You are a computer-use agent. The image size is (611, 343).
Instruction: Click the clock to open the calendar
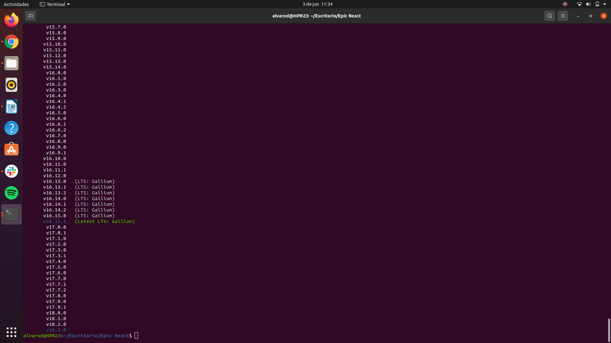(x=317, y=4)
